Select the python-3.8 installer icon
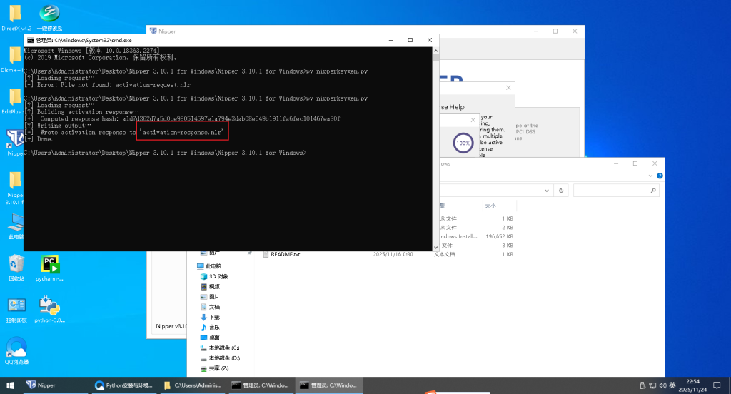 pos(49,305)
